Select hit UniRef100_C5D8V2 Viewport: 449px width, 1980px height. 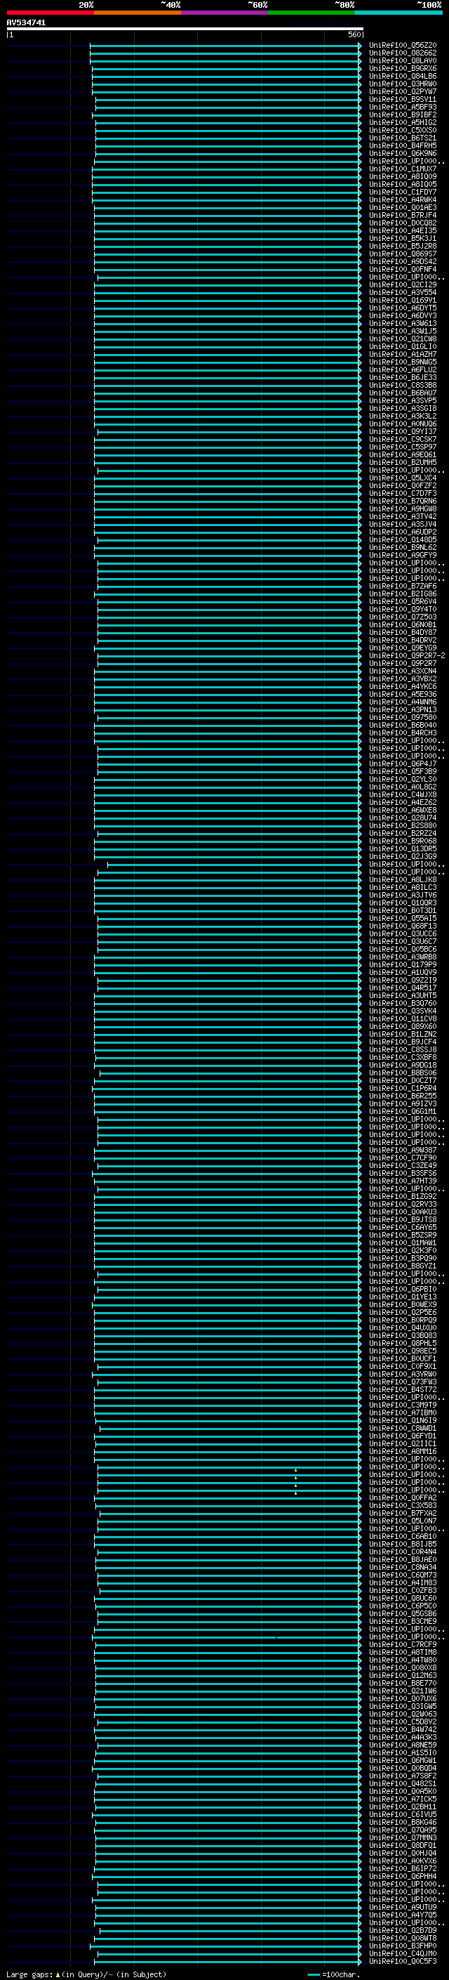(403, 1721)
